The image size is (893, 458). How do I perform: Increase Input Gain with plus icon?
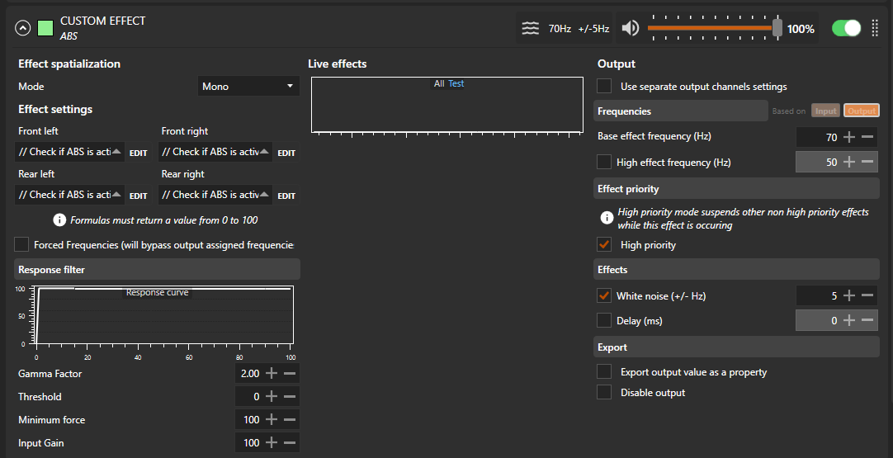pyautogui.click(x=272, y=443)
